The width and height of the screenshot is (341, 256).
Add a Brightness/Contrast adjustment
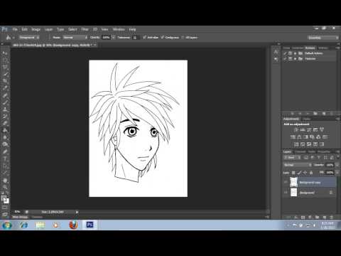(296, 129)
